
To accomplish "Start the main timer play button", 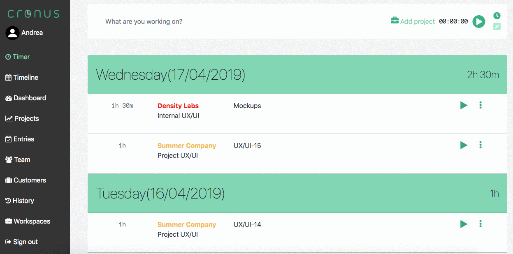I will (478, 21).
